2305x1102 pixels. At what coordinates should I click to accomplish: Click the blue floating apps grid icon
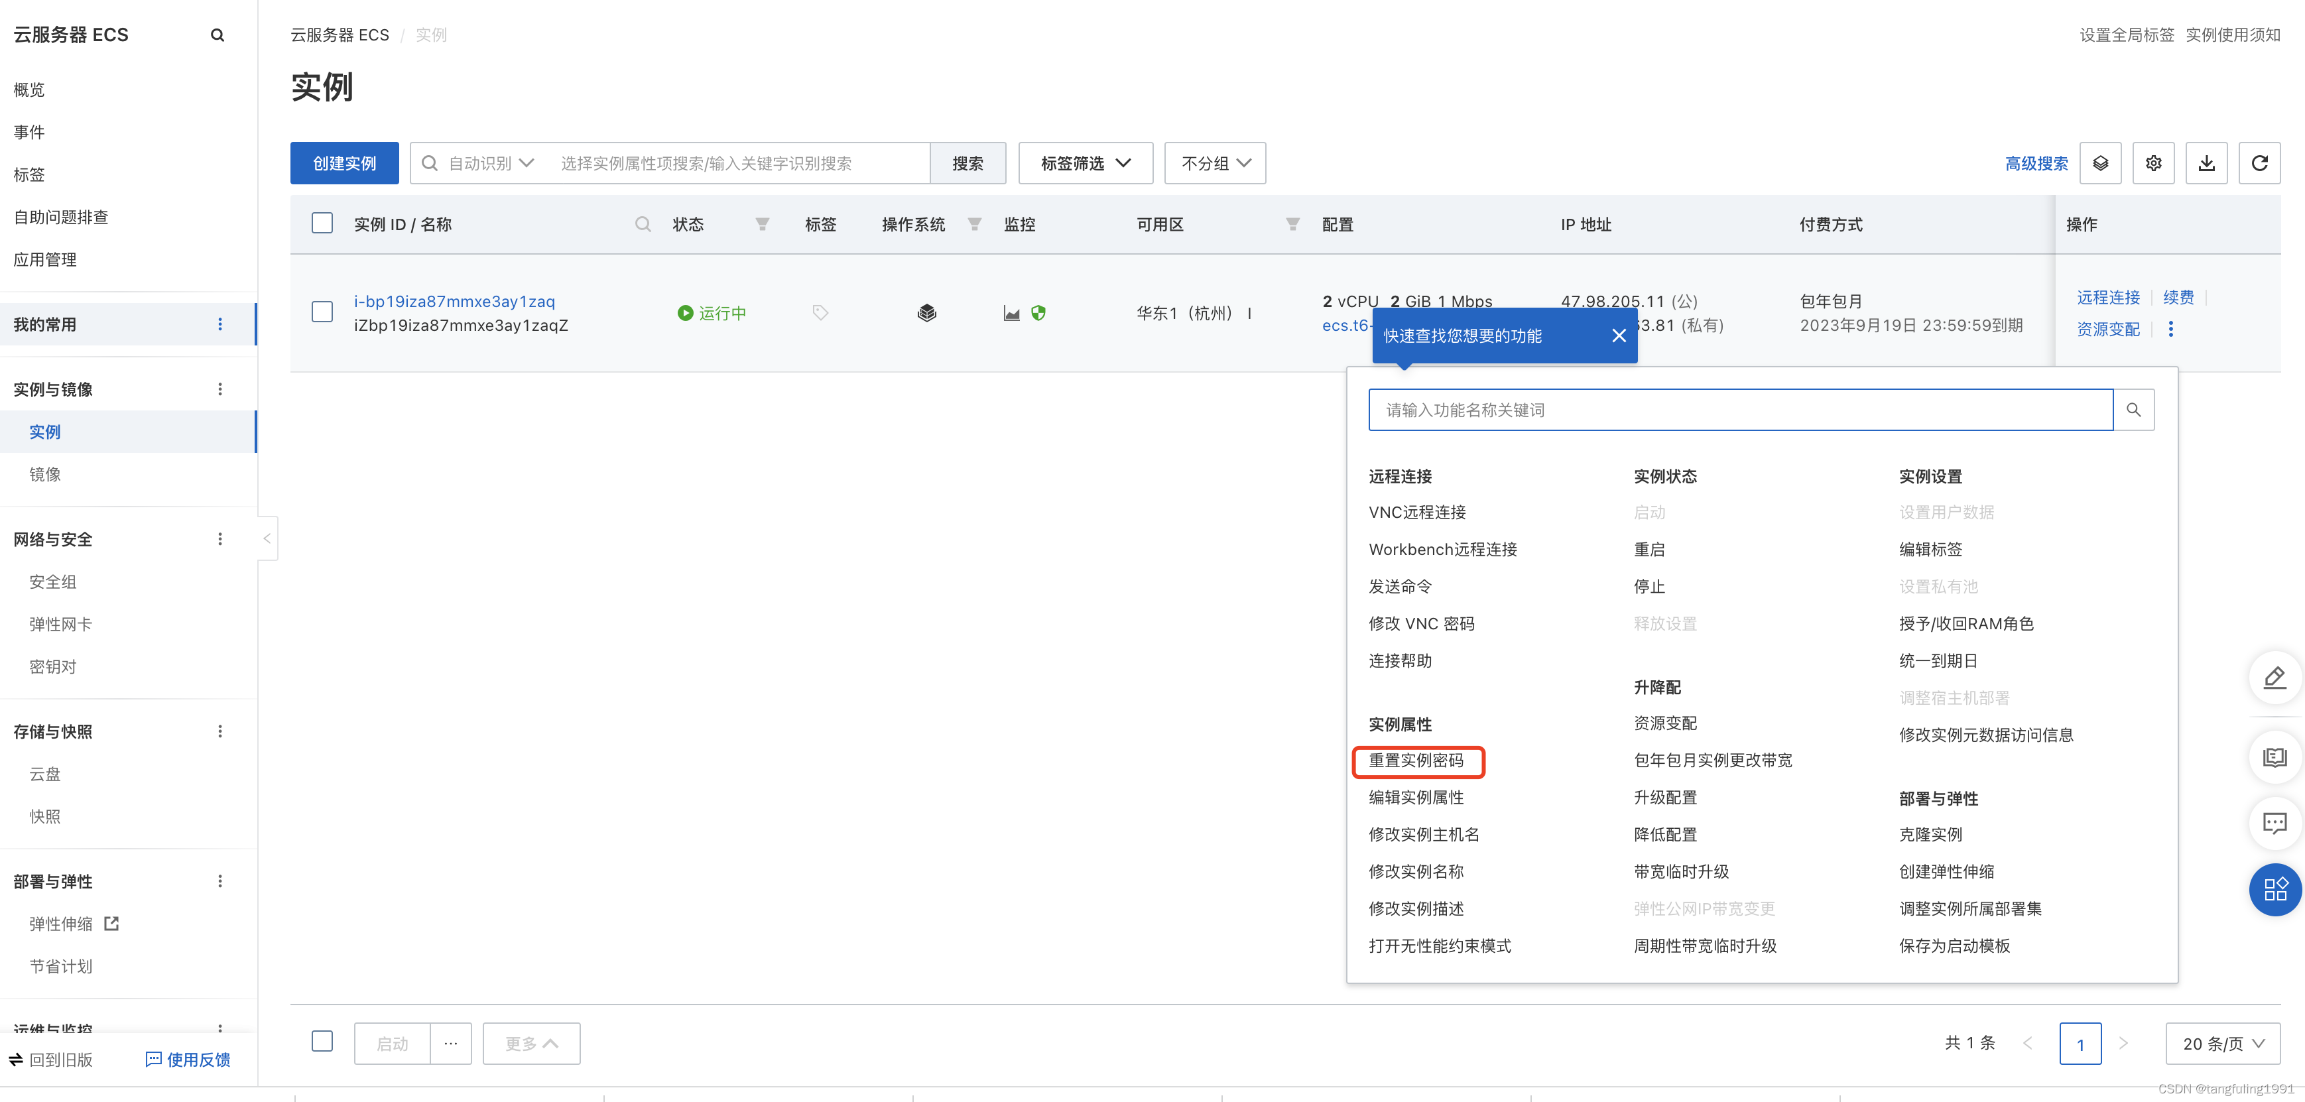[2274, 889]
